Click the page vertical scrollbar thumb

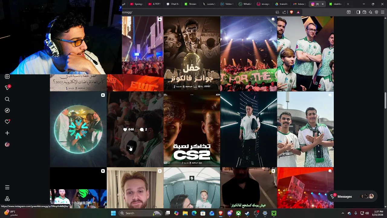(x=385, y=101)
